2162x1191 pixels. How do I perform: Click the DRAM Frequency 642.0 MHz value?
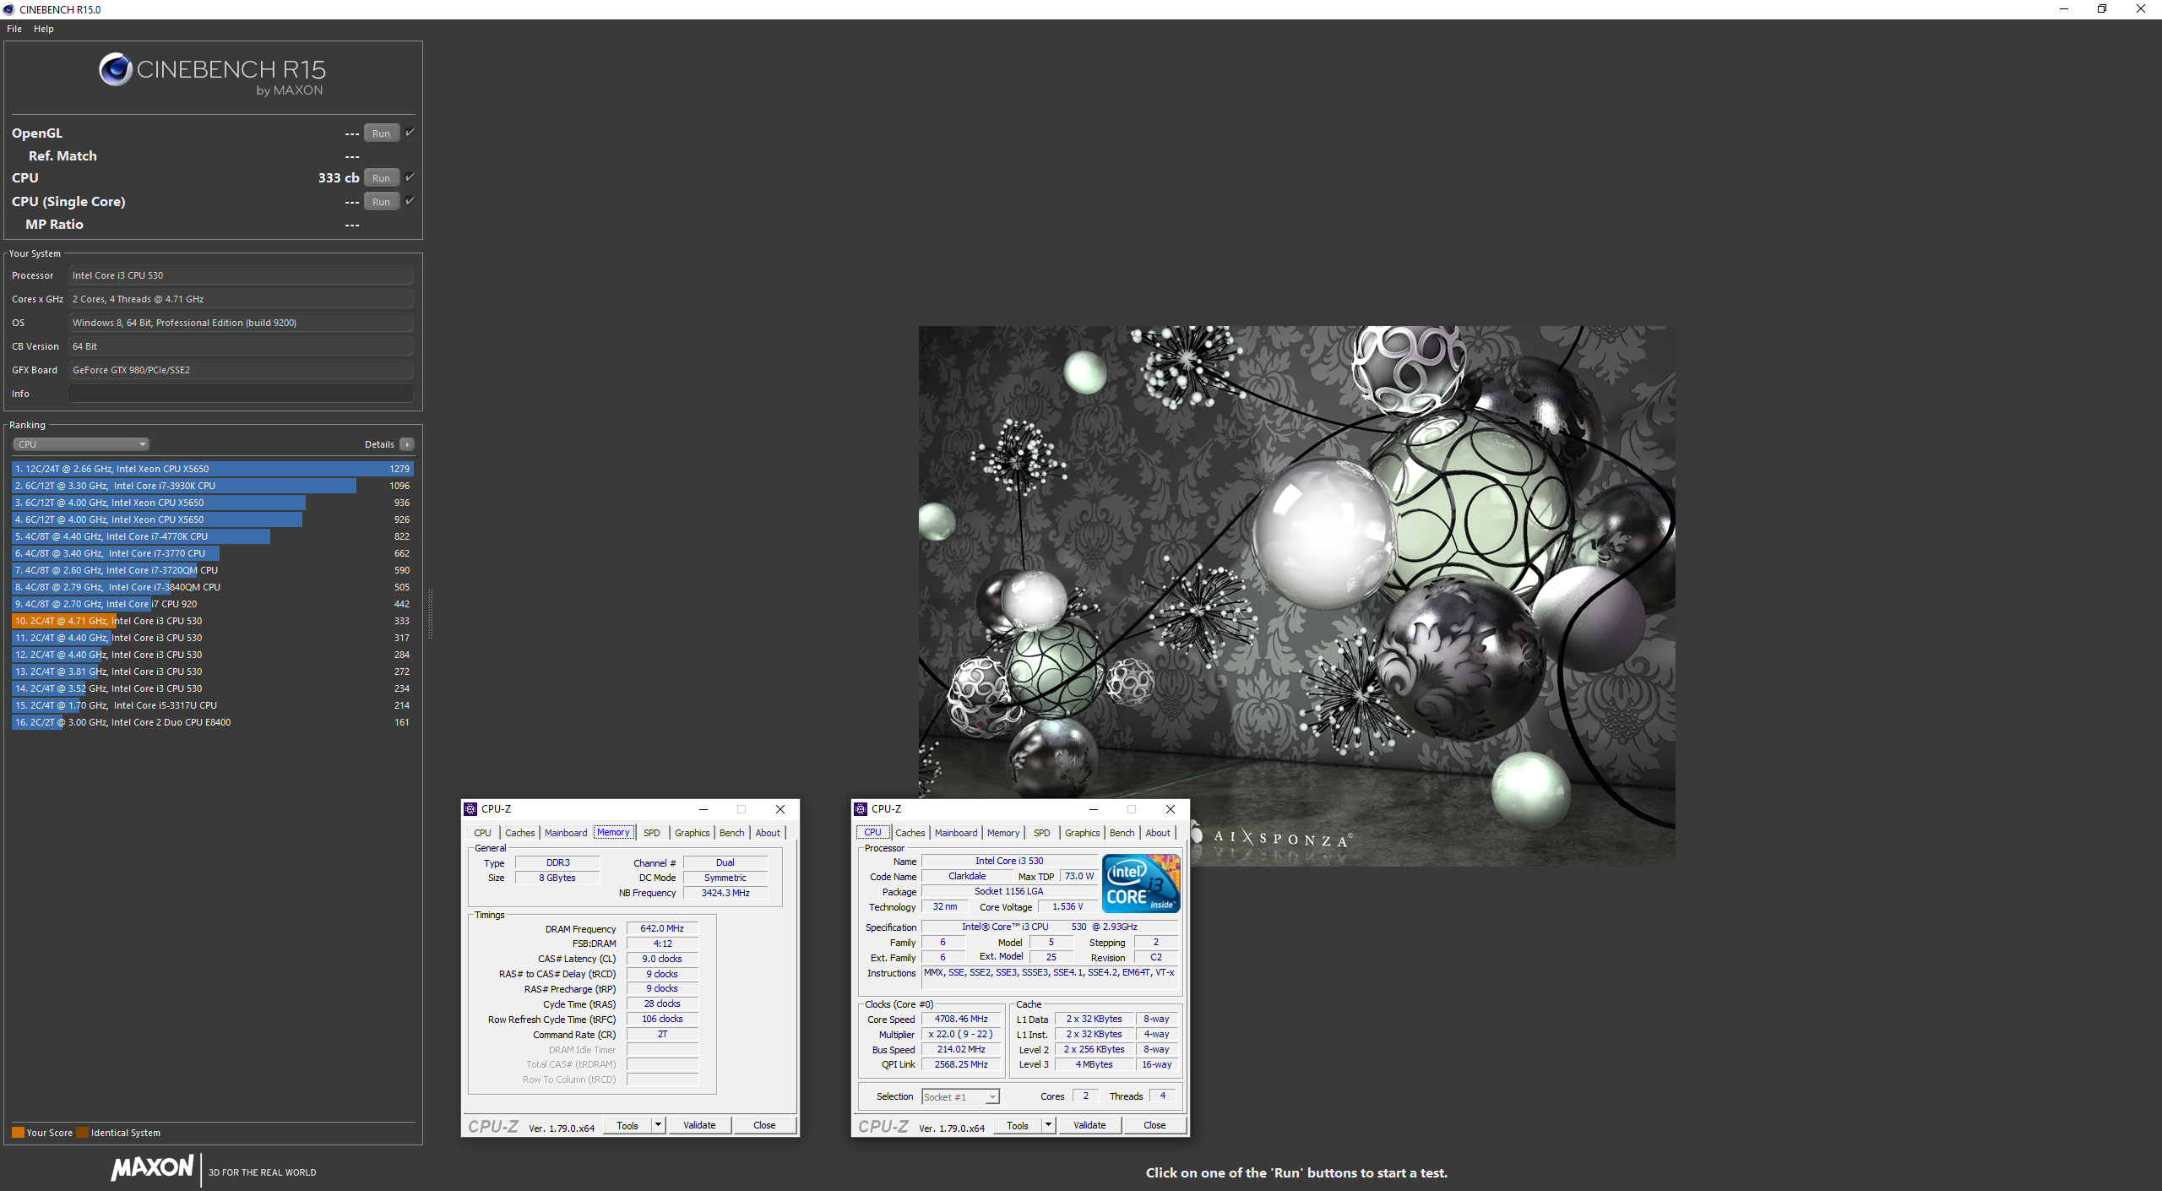pyautogui.click(x=662, y=928)
